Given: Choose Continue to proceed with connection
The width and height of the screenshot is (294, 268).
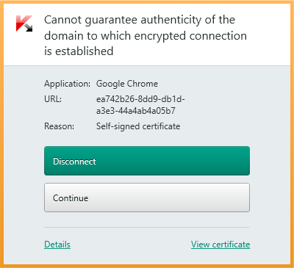Looking at the screenshot, I should [147, 198].
